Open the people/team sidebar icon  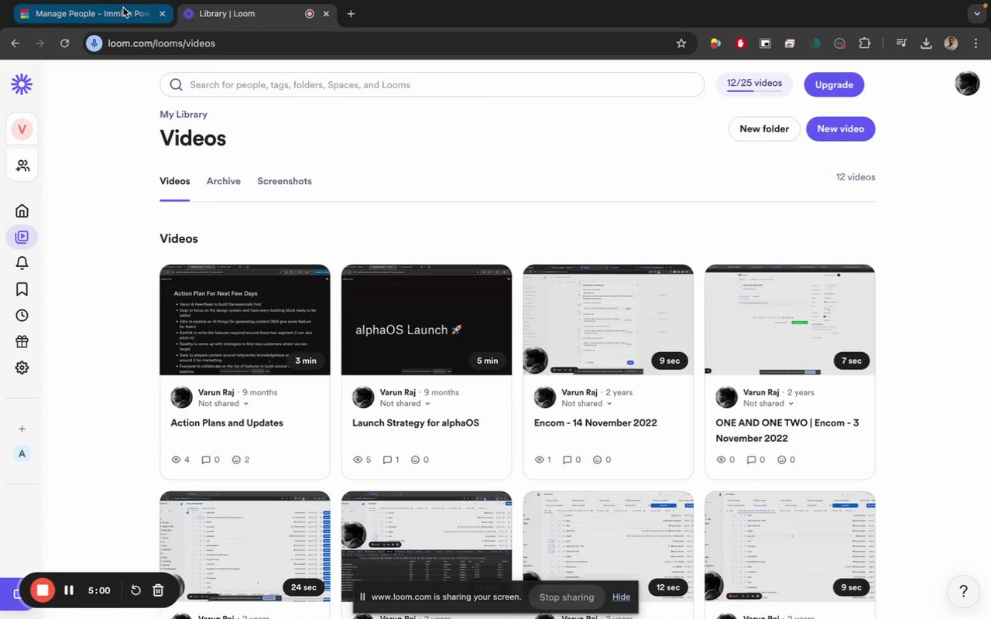22,166
